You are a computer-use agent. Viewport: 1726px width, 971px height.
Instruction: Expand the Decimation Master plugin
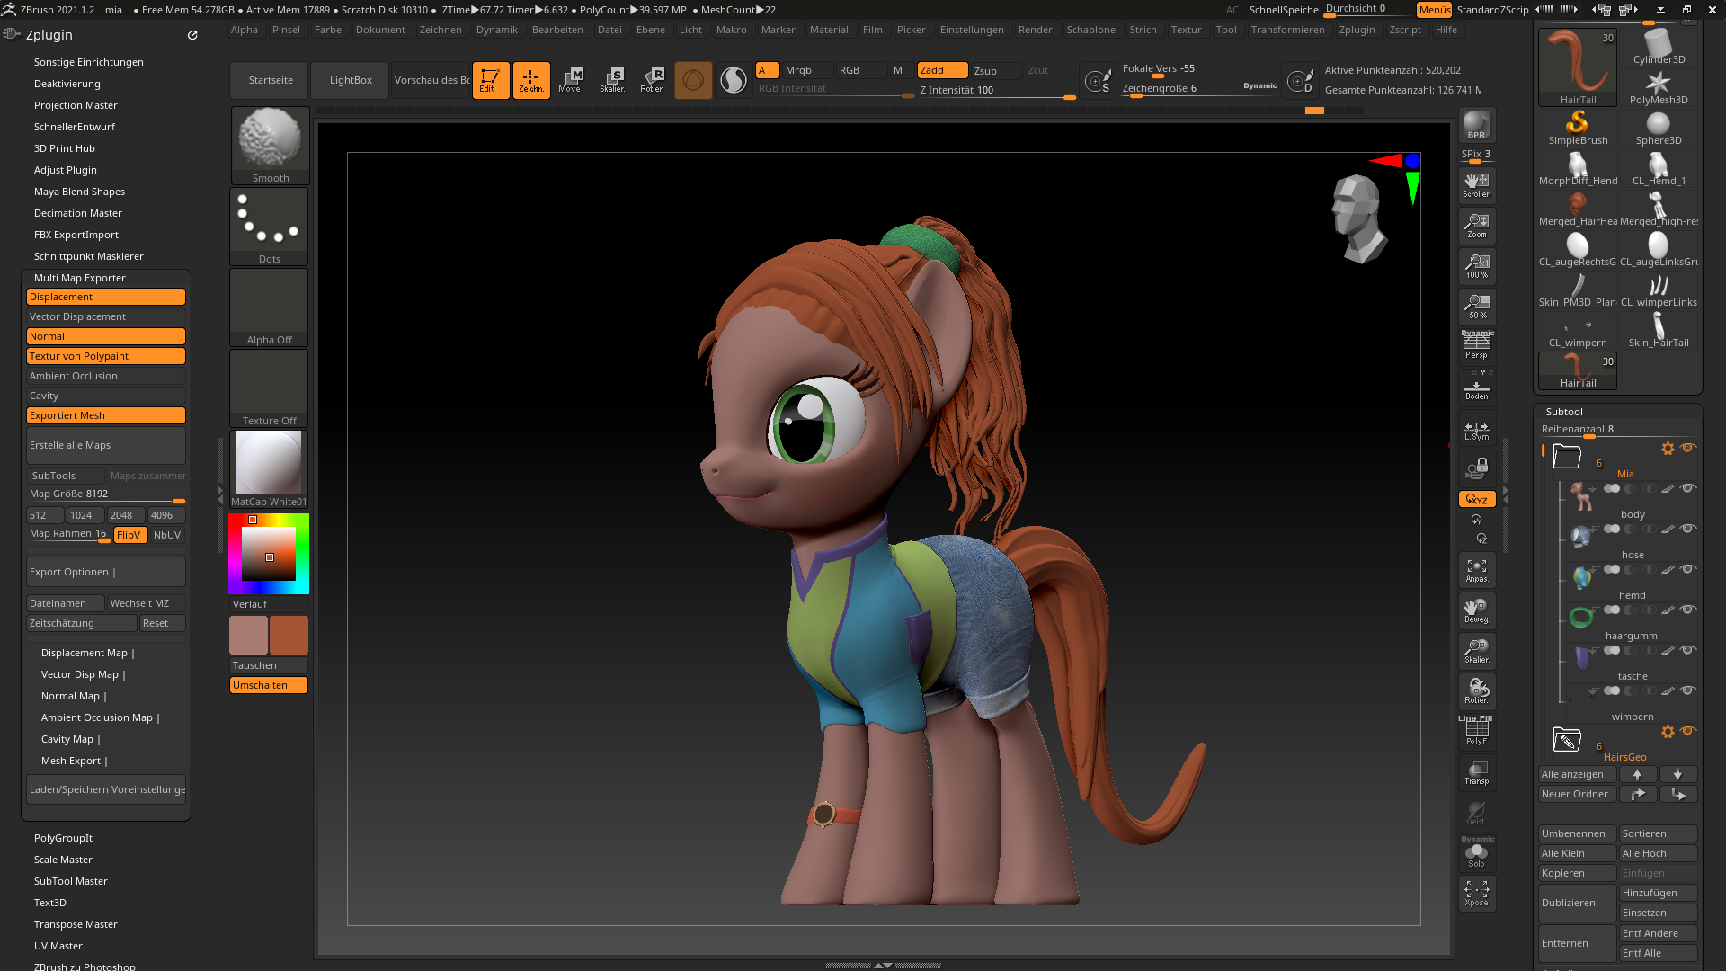click(78, 213)
